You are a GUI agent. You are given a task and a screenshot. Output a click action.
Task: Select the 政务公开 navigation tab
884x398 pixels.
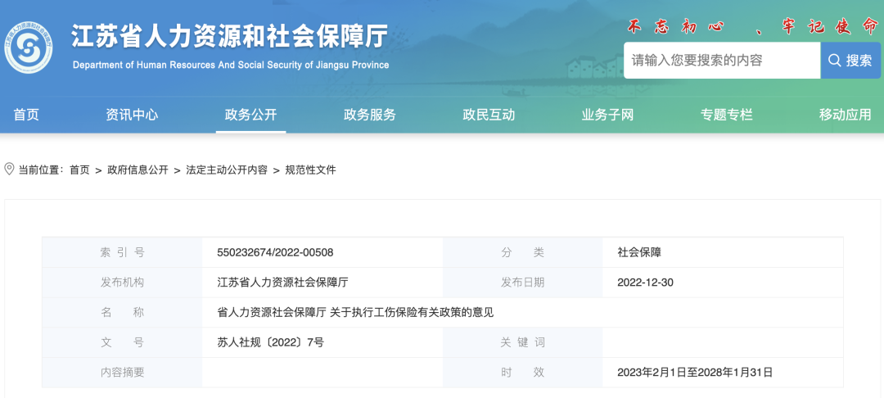(251, 115)
